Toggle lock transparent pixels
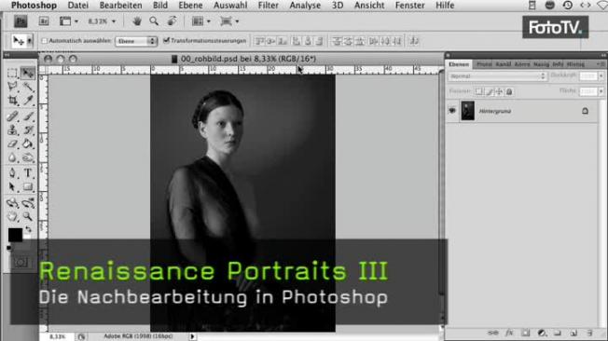 click(479, 92)
